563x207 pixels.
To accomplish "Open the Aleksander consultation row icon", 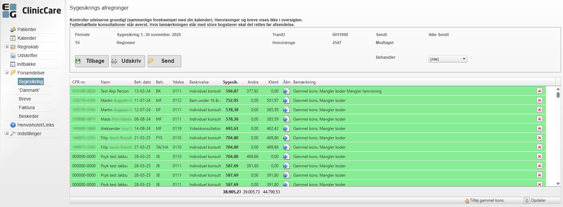I will point(286,128).
